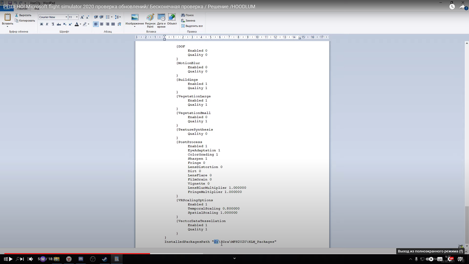
Task: Insert a picture via the Изображение icon
Action: [135, 17]
